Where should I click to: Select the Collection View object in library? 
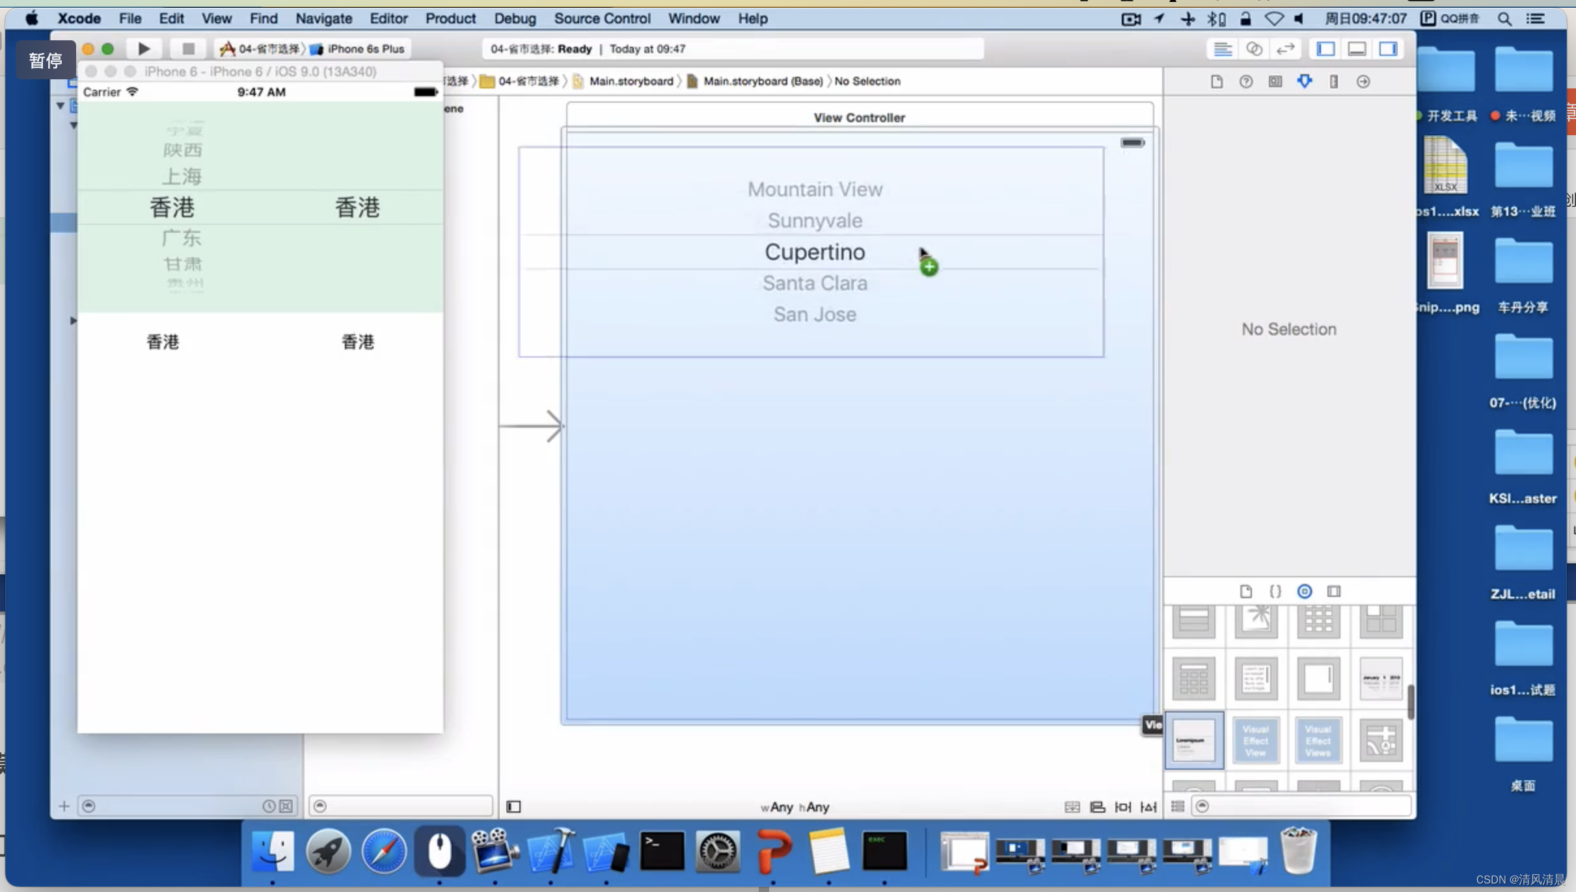[x=1318, y=621]
